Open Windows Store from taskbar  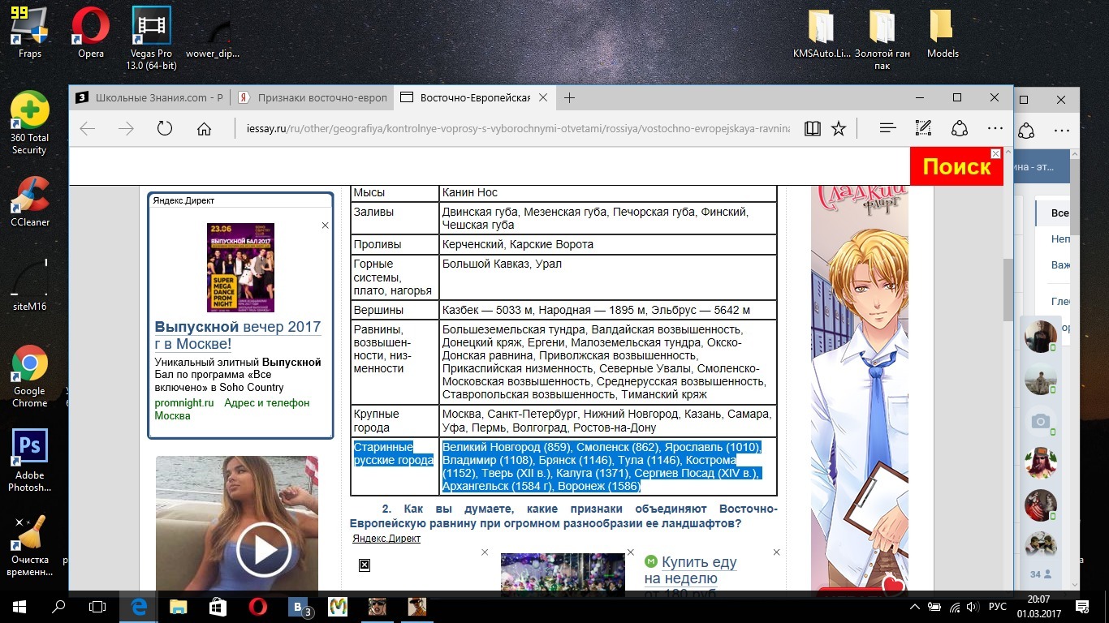click(218, 606)
